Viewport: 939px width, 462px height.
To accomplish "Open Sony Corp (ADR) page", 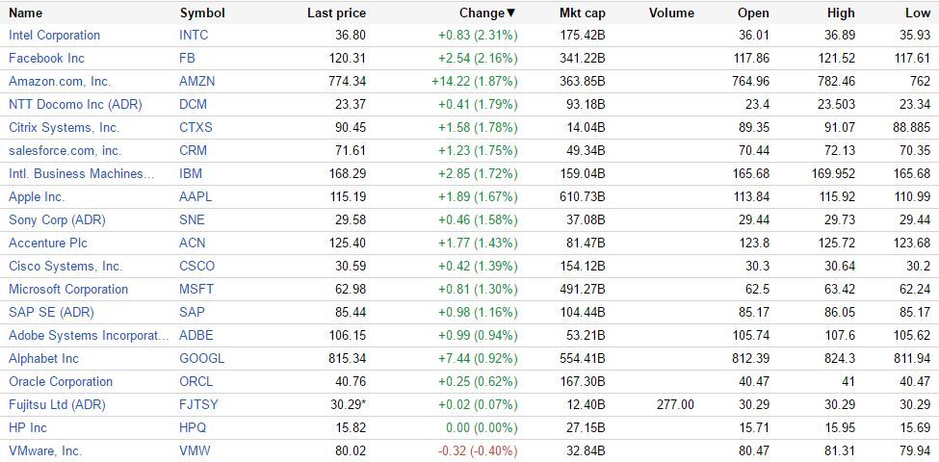I will pyautogui.click(x=57, y=220).
